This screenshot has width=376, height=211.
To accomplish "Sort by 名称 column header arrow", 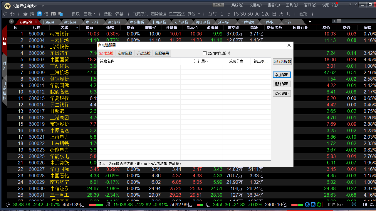I will (x=77, y=28).
